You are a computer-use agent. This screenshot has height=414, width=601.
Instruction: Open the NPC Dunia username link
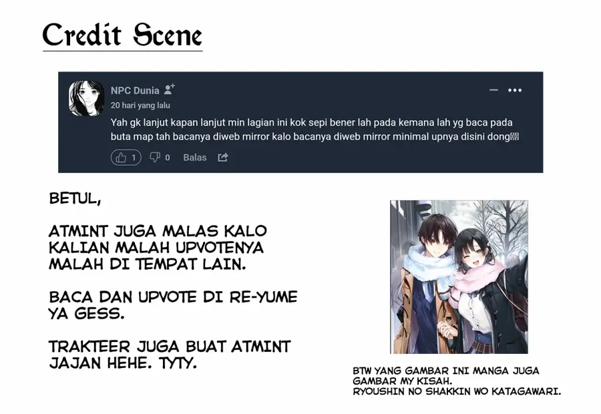[135, 90]
